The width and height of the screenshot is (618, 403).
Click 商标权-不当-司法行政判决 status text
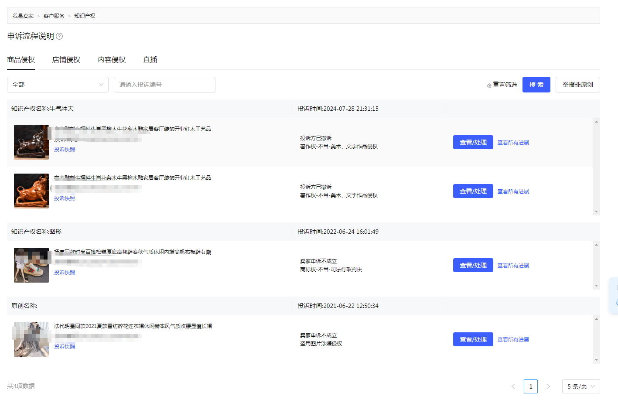pos(331,270)
